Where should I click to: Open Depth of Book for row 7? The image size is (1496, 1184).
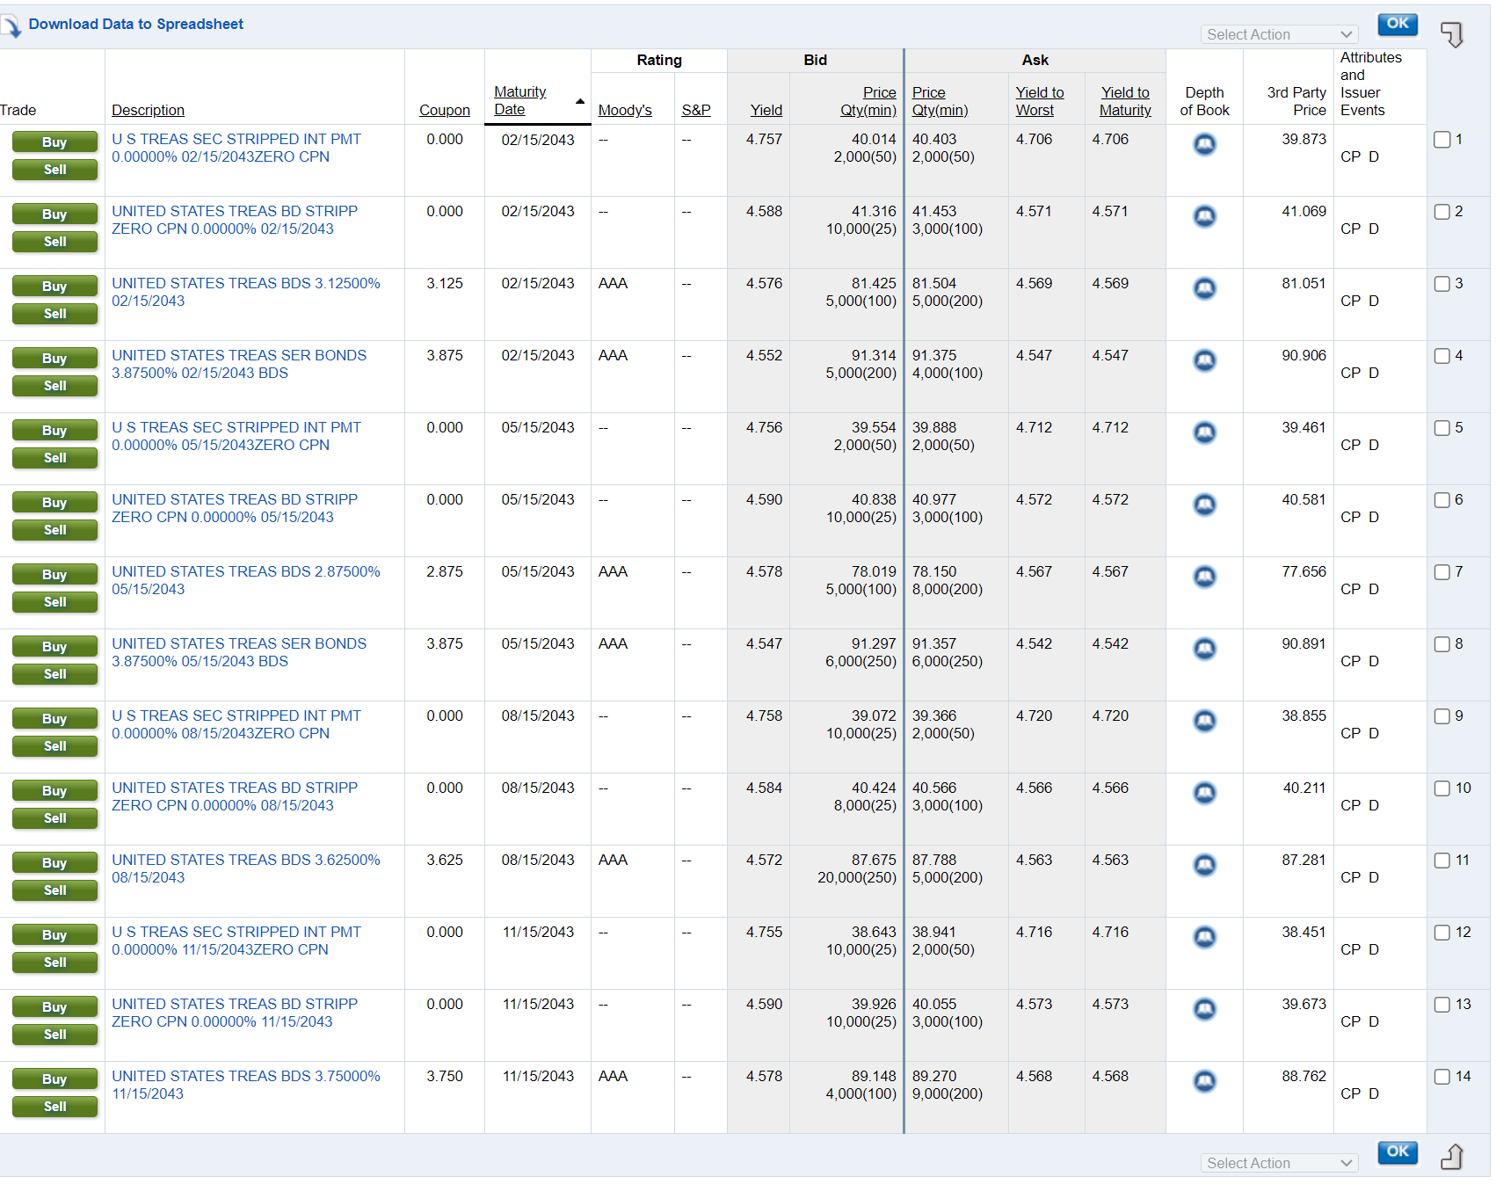coord(1204,577)
